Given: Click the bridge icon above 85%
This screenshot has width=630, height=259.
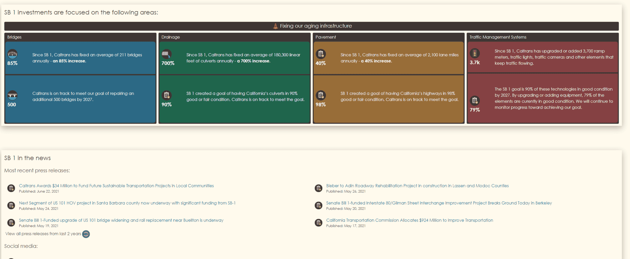Looking at the screenshot, I should click(x=13, y=54).
